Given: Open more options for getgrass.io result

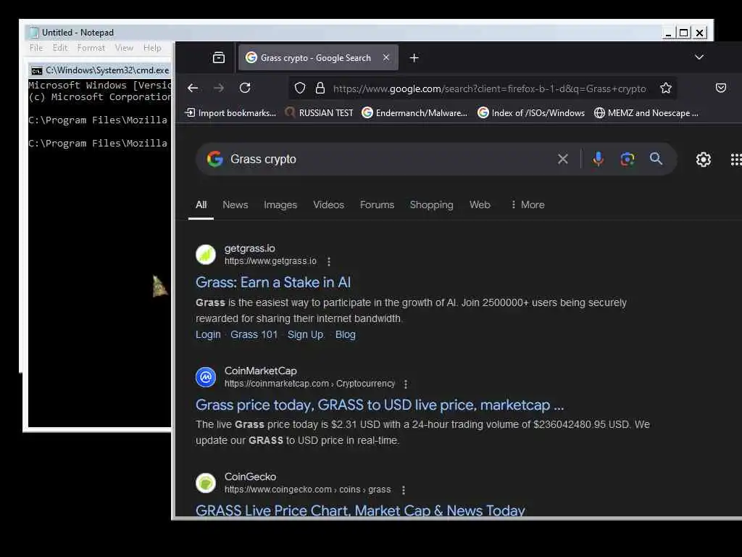Looking at the screenshot, I should (x=329, y=261).
